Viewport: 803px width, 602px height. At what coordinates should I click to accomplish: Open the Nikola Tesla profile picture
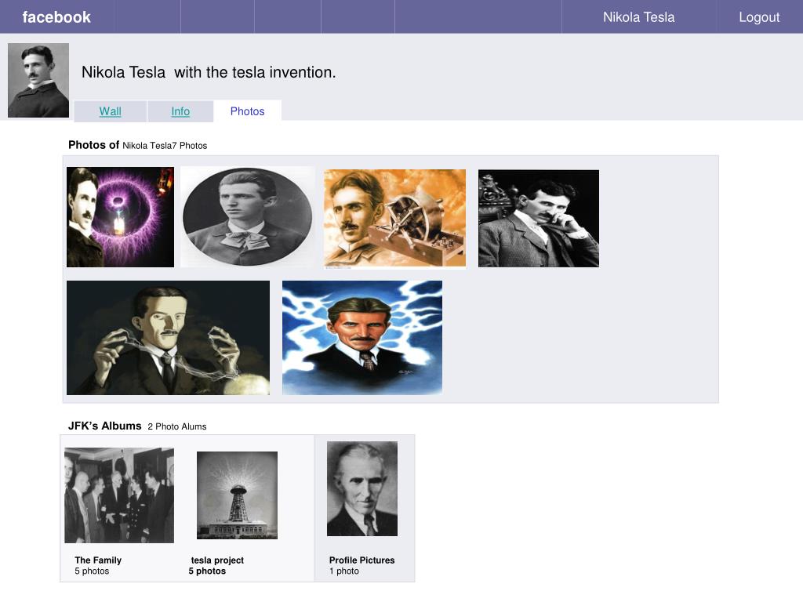[38, 81]
